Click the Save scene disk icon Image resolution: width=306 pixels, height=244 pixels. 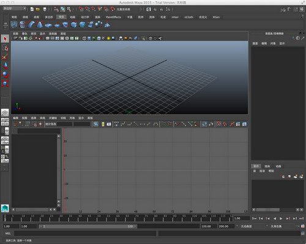click(x=45, y=9)
